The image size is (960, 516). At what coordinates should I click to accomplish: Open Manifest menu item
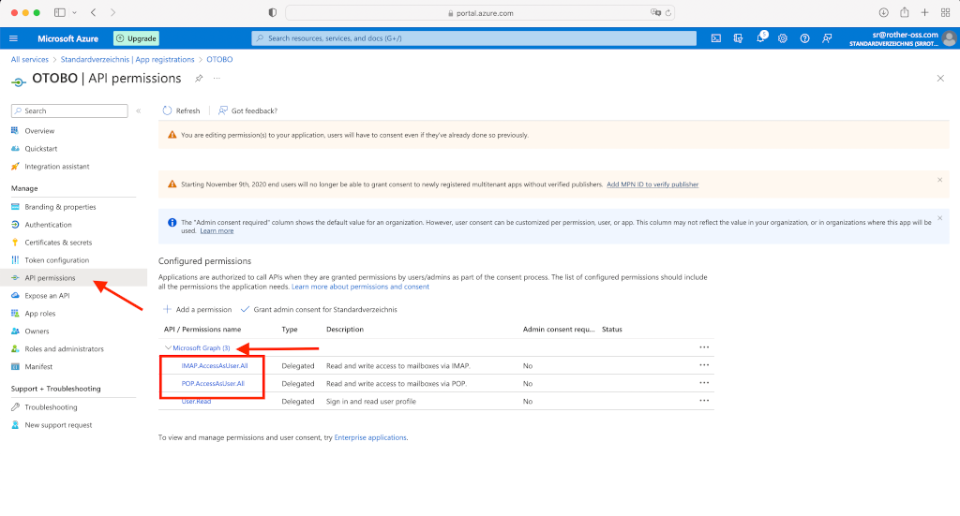click(x=37, y=366)
